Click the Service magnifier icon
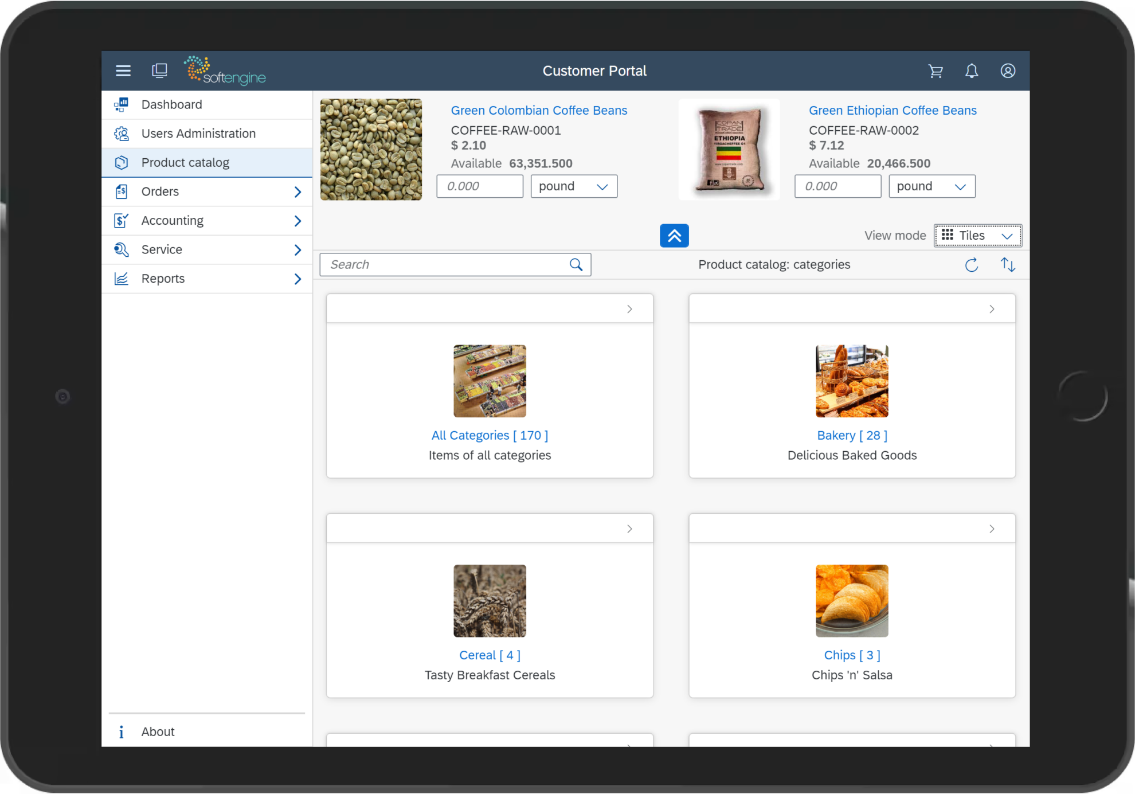Viewport: 1135px width, 794px height. [x=122, y=249]
